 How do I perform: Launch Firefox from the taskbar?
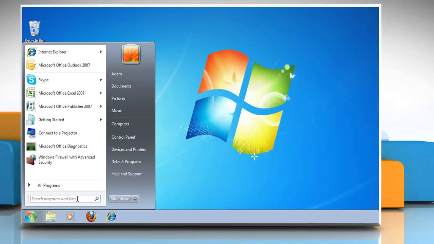(x=91, y=216)
